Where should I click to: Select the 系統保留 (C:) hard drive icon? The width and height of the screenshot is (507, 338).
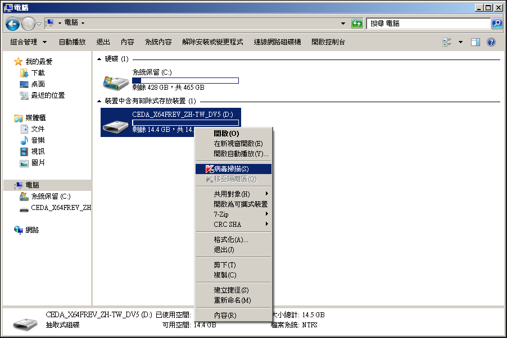(x=115, y=81)
